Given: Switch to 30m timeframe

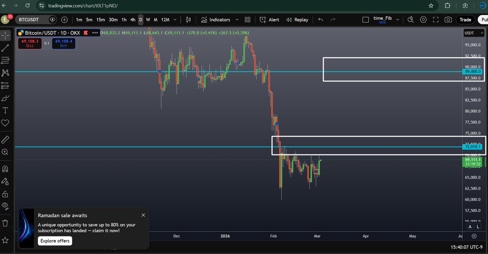Looking at the screenshot, I should point(113,20).
